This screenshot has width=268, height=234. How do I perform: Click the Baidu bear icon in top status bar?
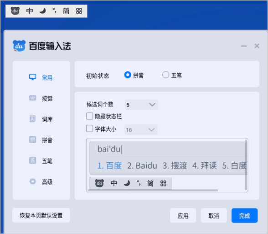pyautogui.click(x=15, y=11)
